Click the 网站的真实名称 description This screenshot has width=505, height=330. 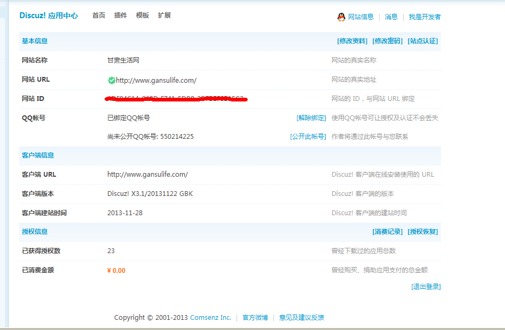pos(354,60)
